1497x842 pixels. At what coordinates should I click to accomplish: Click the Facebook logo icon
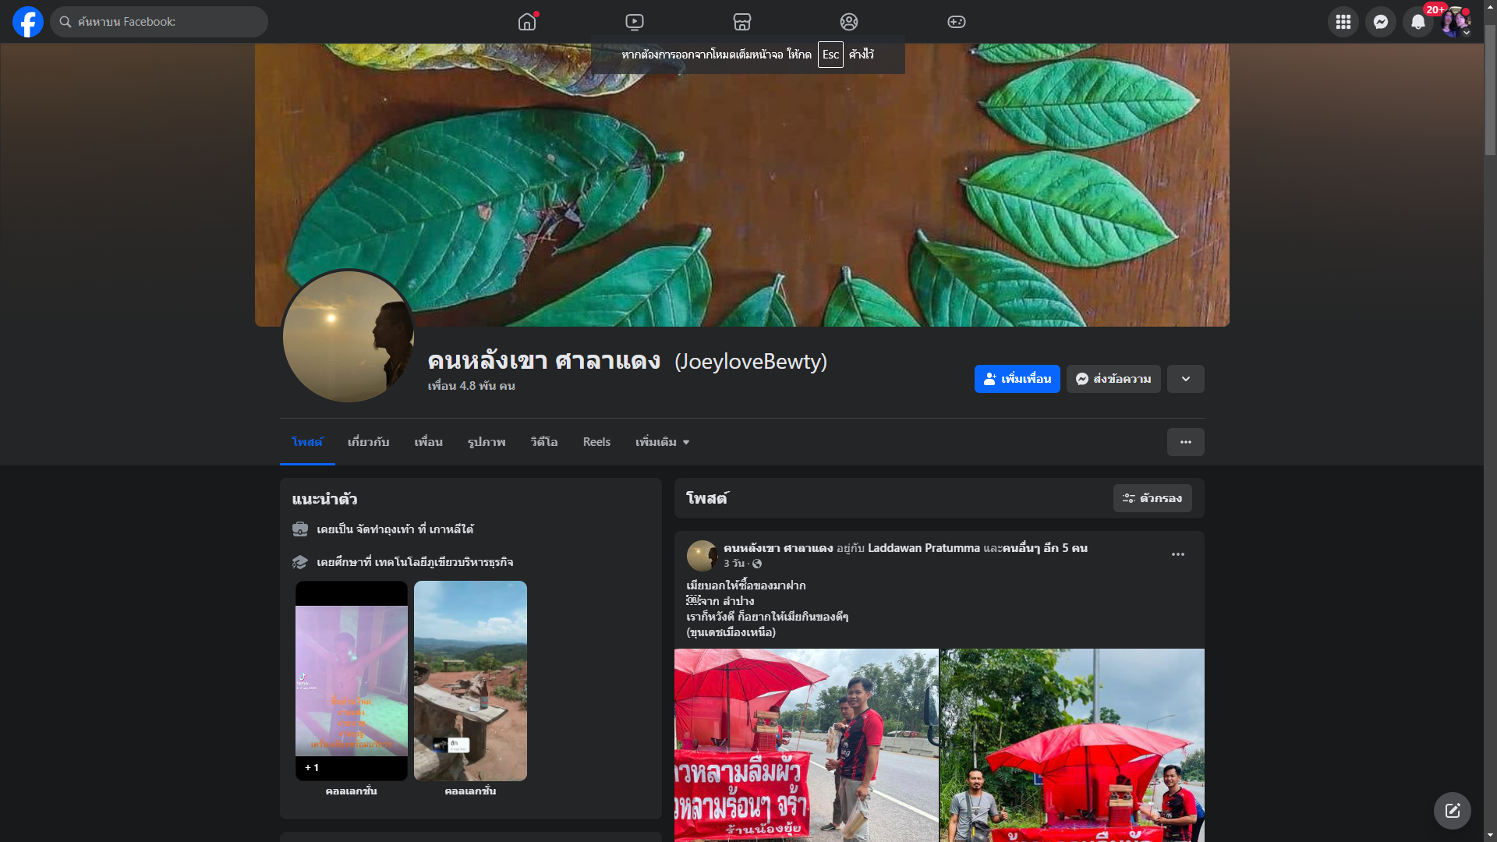pyautogui.click(x=28, y=22)
